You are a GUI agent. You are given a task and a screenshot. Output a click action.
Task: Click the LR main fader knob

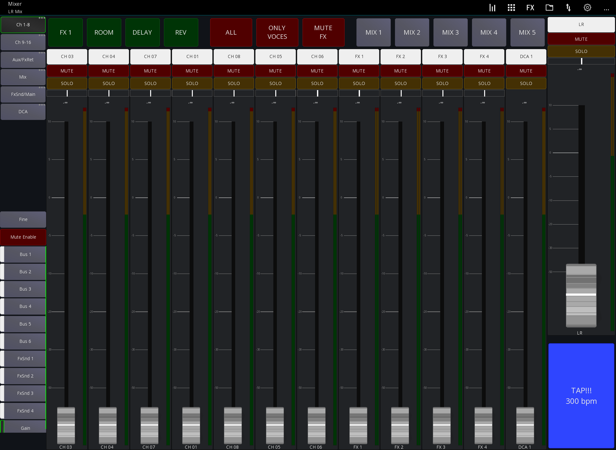pyautogui.click(x=581, y=295)
